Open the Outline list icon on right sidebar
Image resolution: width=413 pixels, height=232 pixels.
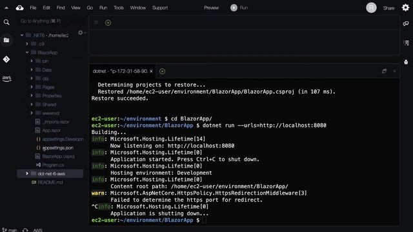[406, 43]
